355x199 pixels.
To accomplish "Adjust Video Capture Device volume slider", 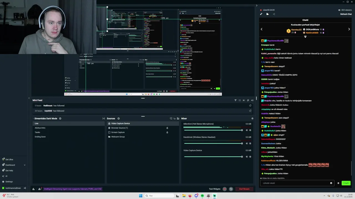I will 213,157.
